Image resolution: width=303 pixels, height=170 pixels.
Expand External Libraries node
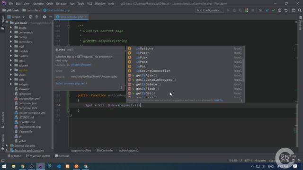pyautogui.click(x=7, y=145)
